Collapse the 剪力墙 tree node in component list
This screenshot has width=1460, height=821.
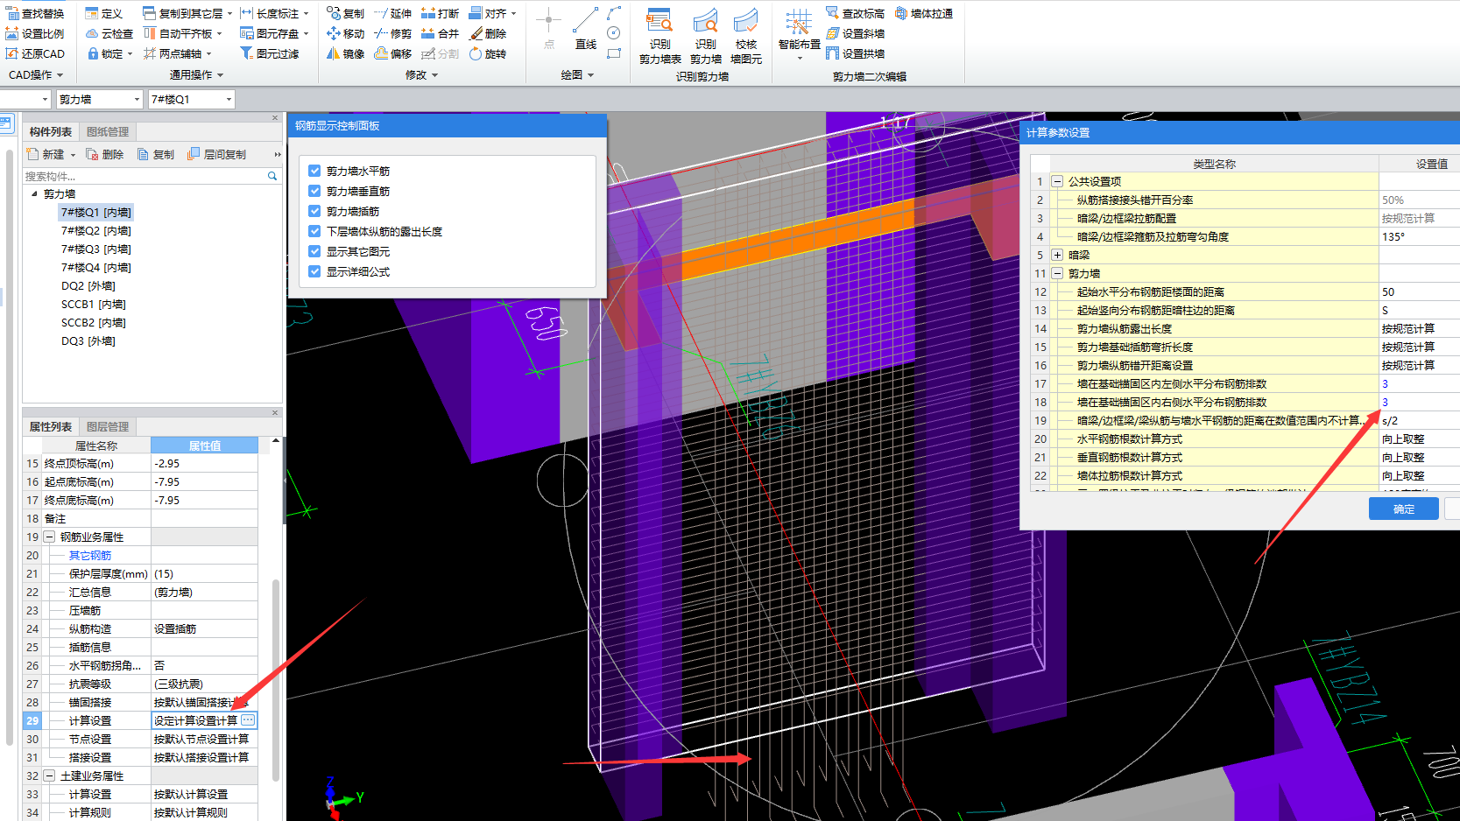34,193
